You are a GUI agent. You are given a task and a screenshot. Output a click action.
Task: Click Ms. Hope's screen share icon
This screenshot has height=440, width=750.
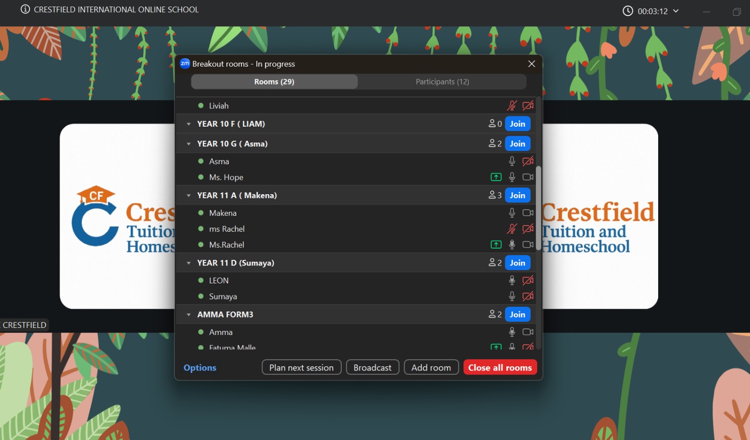(496, 177)
